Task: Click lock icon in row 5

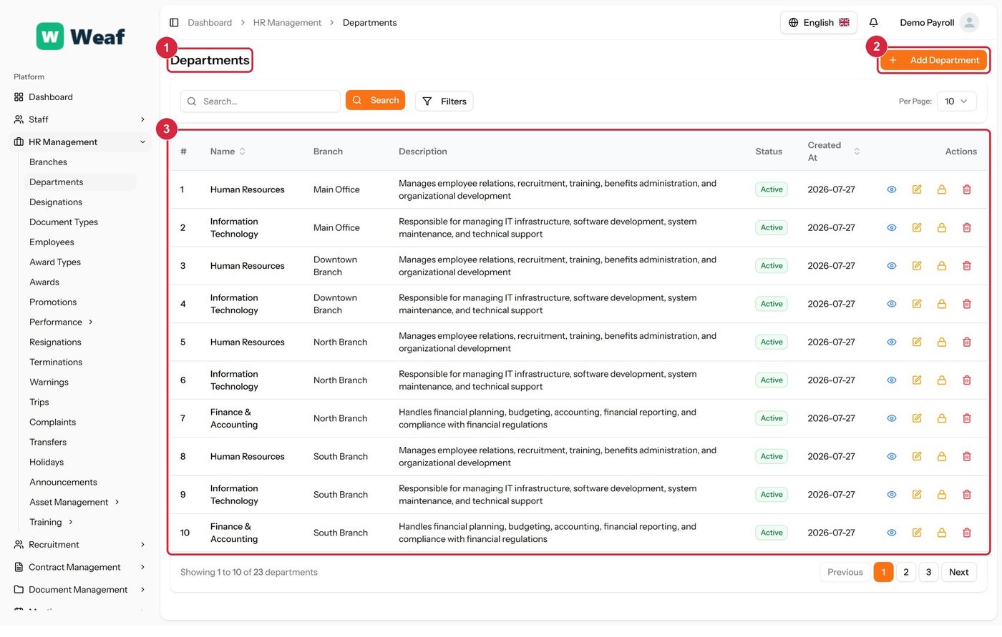Action: click(x=942, y=342)
